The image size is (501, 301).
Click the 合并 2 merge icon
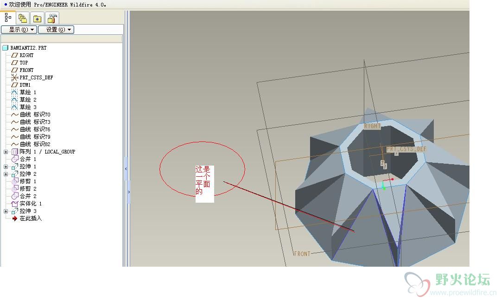15,196
